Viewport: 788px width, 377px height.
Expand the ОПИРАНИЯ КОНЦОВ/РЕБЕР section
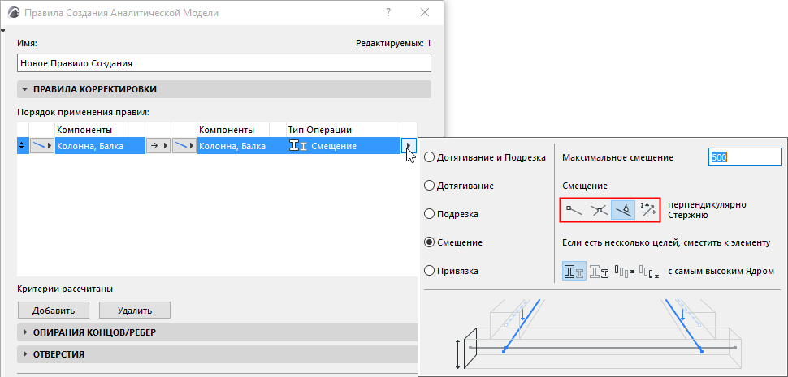click(217, 332)
